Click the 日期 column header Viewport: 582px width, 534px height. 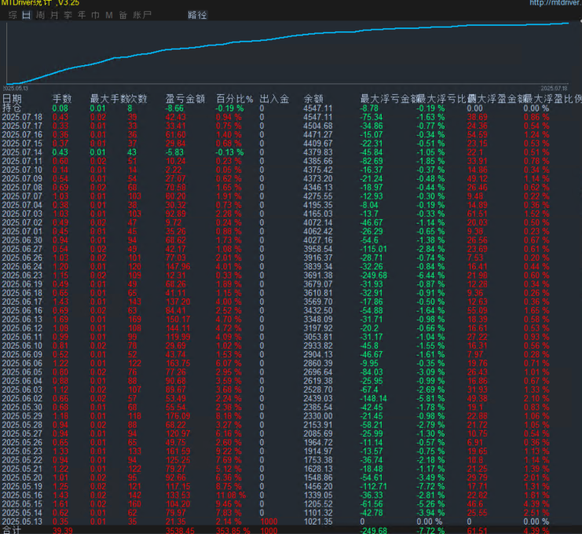click(12, 99)
